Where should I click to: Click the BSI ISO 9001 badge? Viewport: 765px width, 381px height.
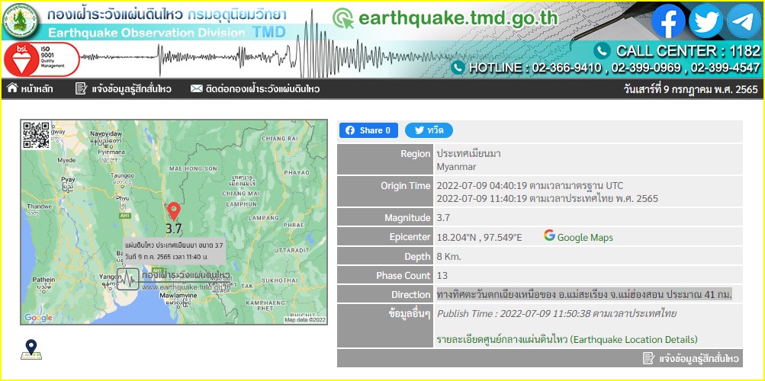pos(41,59)
